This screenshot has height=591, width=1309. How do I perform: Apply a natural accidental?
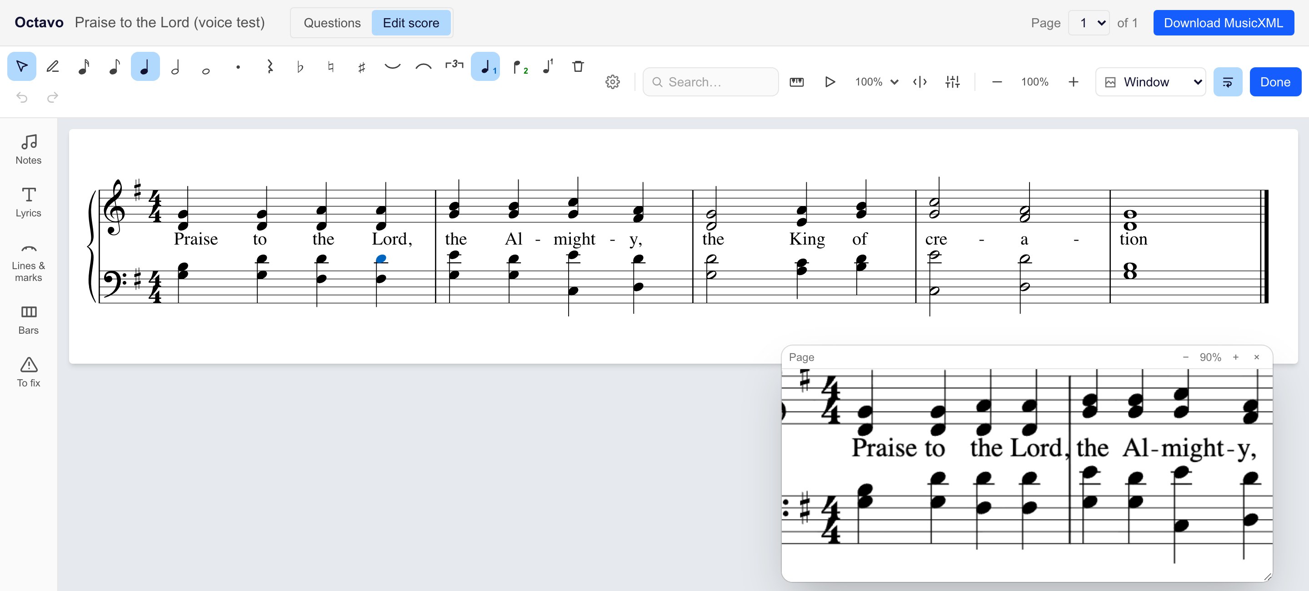331,66
